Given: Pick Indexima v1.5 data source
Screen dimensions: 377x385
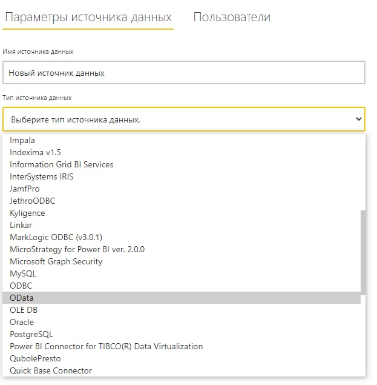Looking at the screenshot, I should tap(182, 152).
